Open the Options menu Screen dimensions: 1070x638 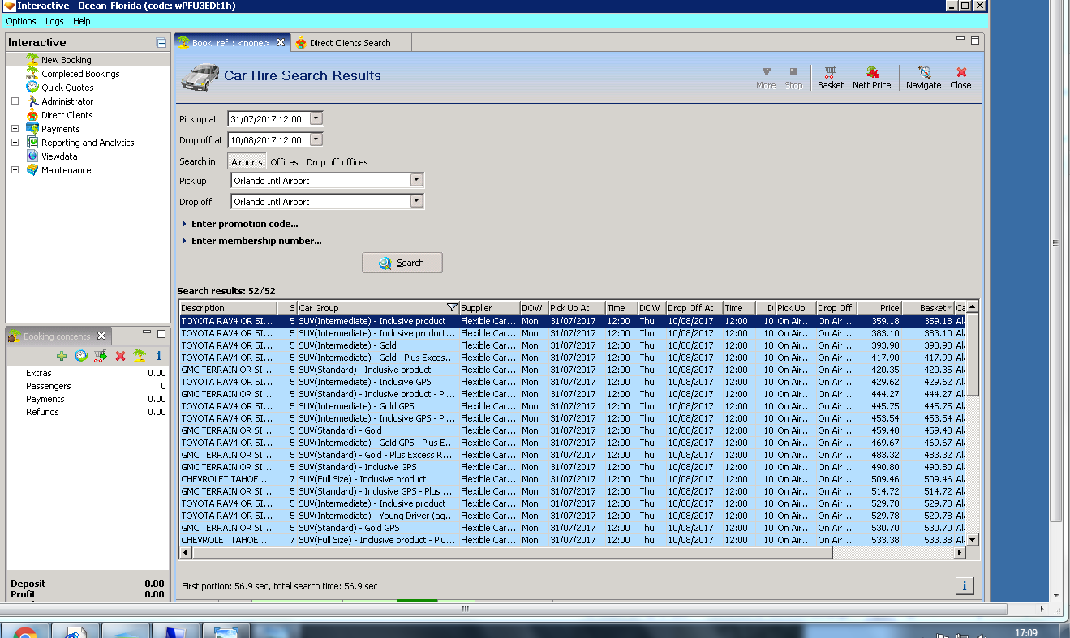(21, 21)
